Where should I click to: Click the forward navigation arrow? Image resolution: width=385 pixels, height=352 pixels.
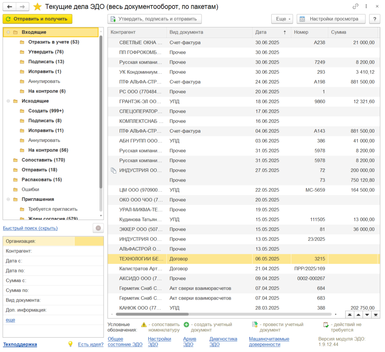coord(22,7)
